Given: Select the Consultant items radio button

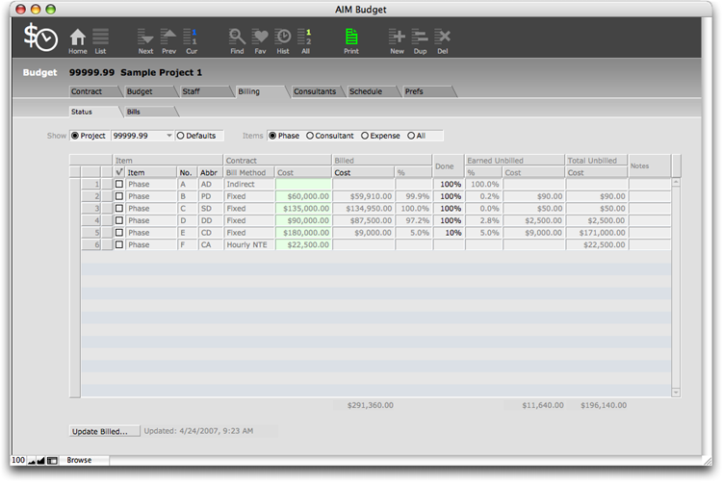Looking at the screenshot, I should click(x=310, y=136).
